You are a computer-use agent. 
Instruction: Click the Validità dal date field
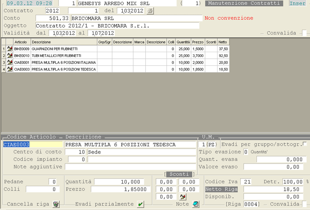point(62,33)
